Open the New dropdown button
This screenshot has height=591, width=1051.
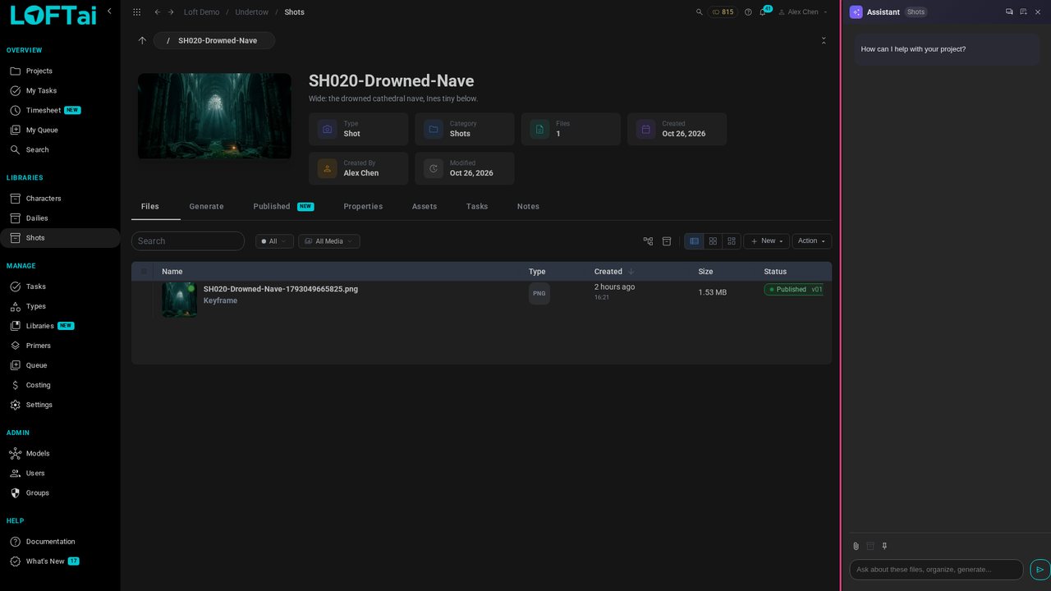766,241
